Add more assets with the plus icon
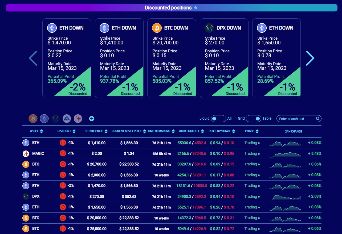 click(x=92, y=119)
